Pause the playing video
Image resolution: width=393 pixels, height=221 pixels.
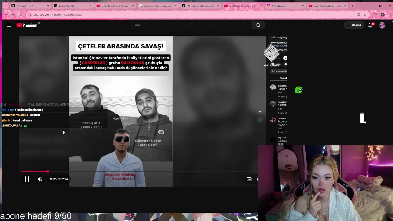point(27,179)
